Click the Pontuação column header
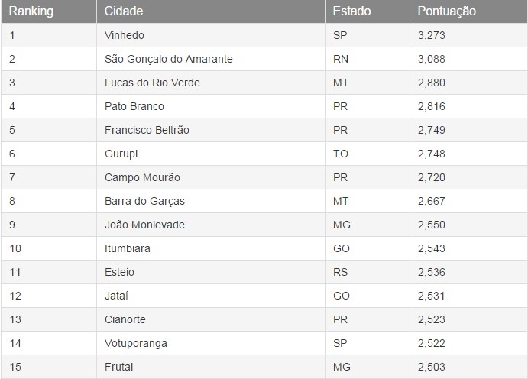The image size is (528, 379). (x=468, y=11)
